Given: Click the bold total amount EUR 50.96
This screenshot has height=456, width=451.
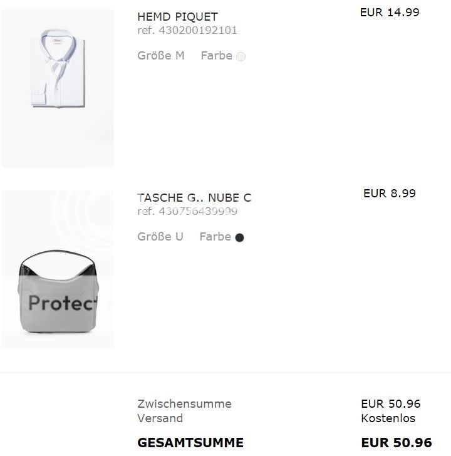Looking at the screenshot, I should point(397,443).
